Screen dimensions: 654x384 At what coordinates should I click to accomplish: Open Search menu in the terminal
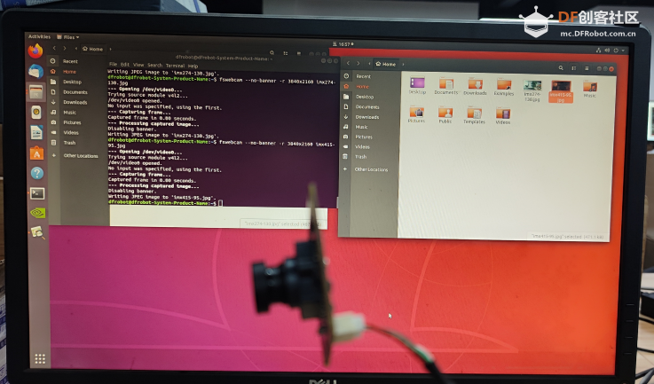click(154, 65)
